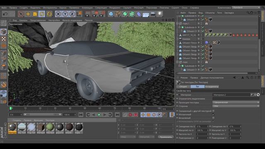Click the Масштаб по V value field

tap(235, 130)
